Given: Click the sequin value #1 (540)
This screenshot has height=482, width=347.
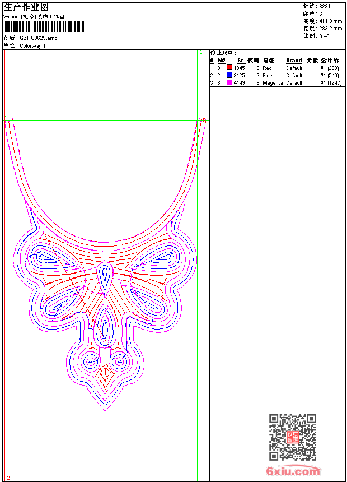Looking at the screenshot, I should tap(330, 76).
